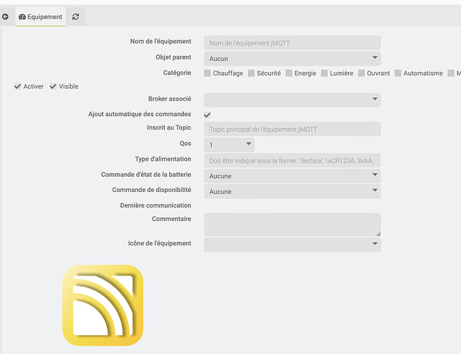Screen dimensions: 461x354
Task: Expand Commande d'état de la batterie list
Action: click(292, 176)
